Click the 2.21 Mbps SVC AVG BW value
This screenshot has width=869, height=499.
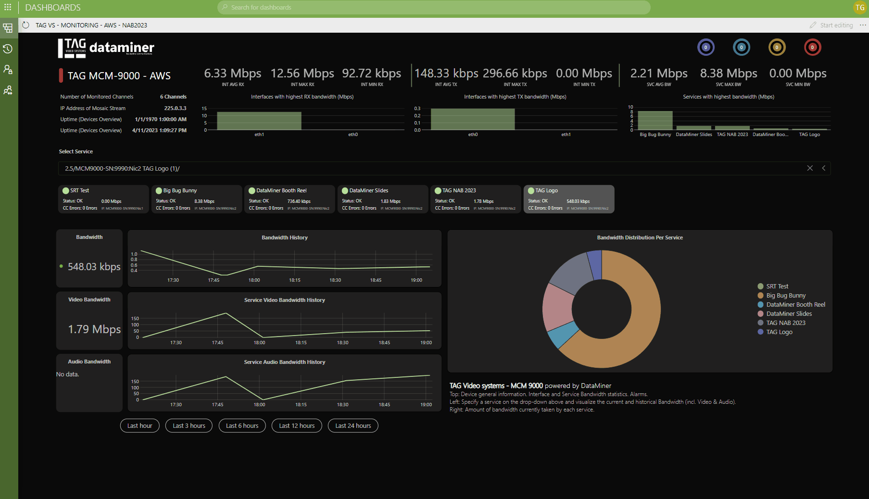[x=659, y=73]
